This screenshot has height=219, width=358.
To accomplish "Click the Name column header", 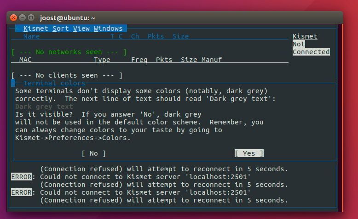I will click(31, 36).
